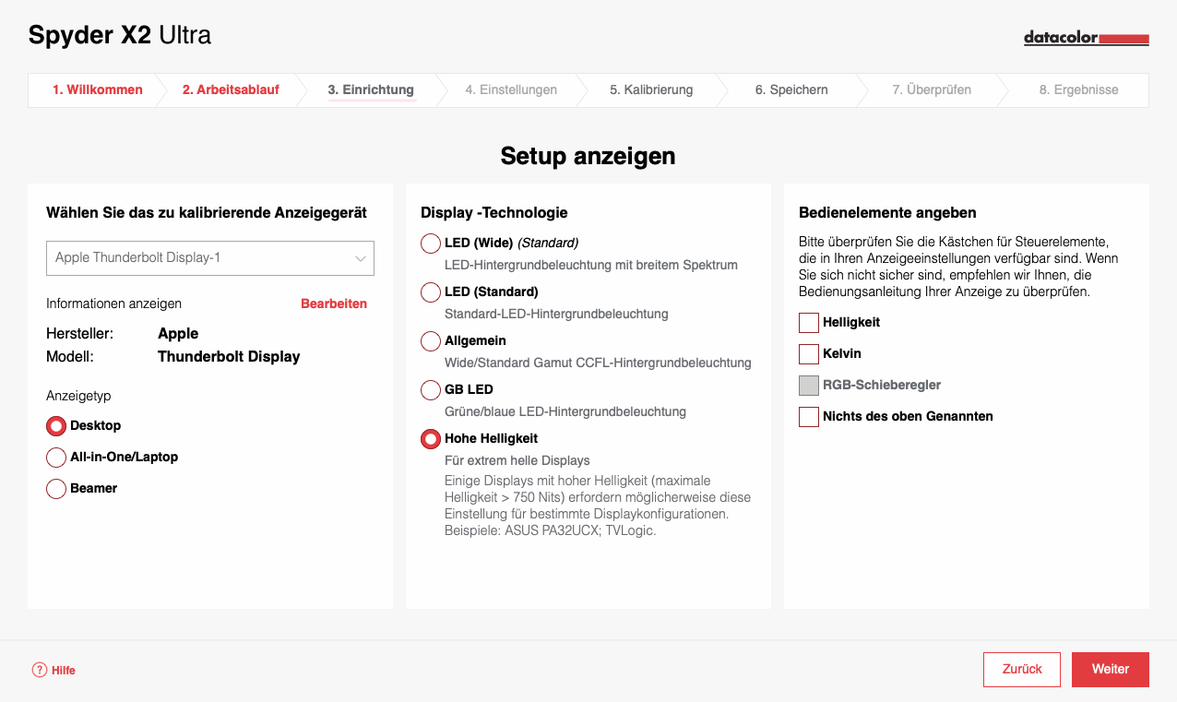Click the model value Thunderbolt Display
Viewport: 1177px width, 702px height.
(x=229, y=357)
